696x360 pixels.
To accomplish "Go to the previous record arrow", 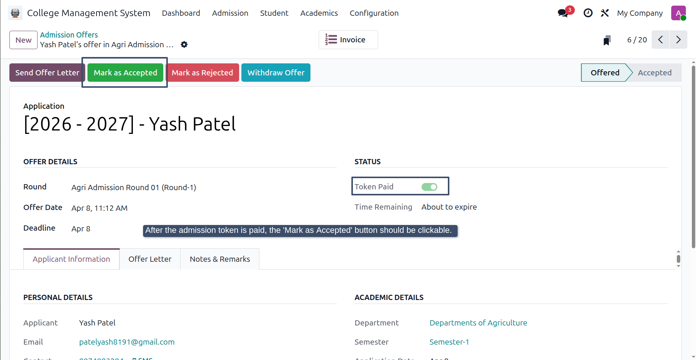I will pos(661,40).
